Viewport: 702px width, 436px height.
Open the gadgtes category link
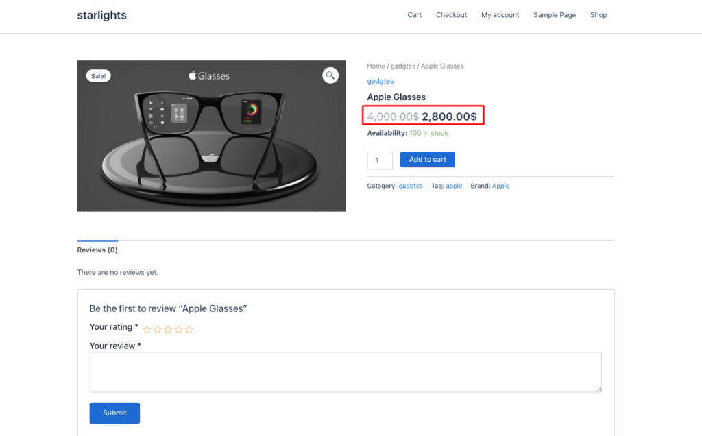pyautogui.click(x=380, y=81)
